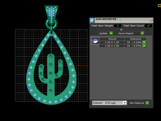Image resolution: width=161 pixels, height=121 pixels.
Task: Click the gem count cell showing 18
Action: [x=128, y=46]
